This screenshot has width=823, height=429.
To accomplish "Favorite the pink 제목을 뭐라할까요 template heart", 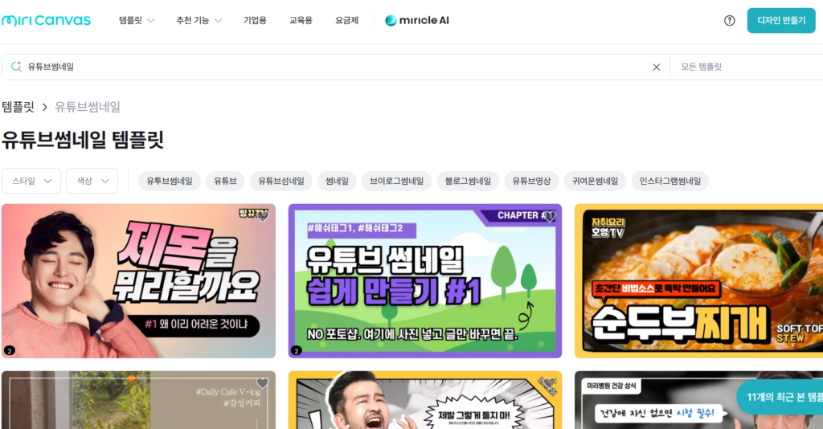I will tap(263, 216).
